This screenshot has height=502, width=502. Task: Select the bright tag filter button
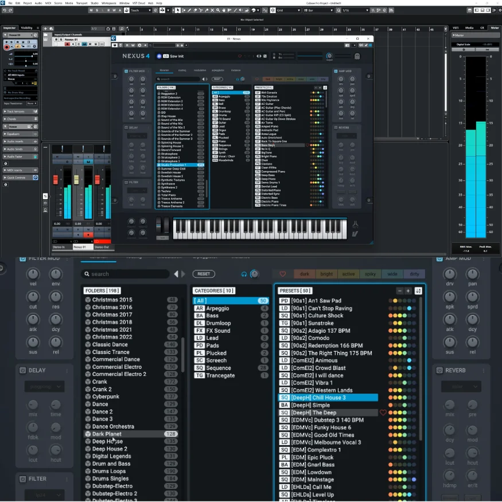coord(326,274)
